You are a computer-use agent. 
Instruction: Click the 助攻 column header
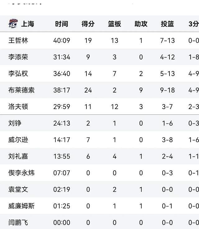coord(141,24)
